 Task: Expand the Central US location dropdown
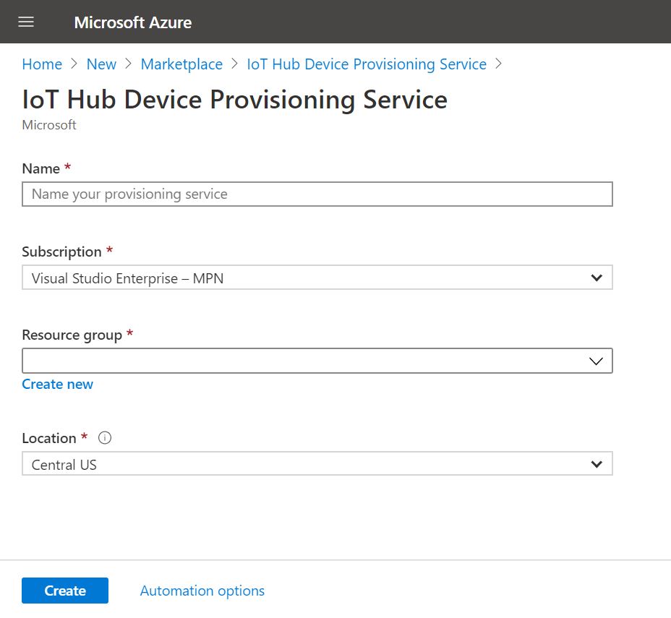pos(304,464)
